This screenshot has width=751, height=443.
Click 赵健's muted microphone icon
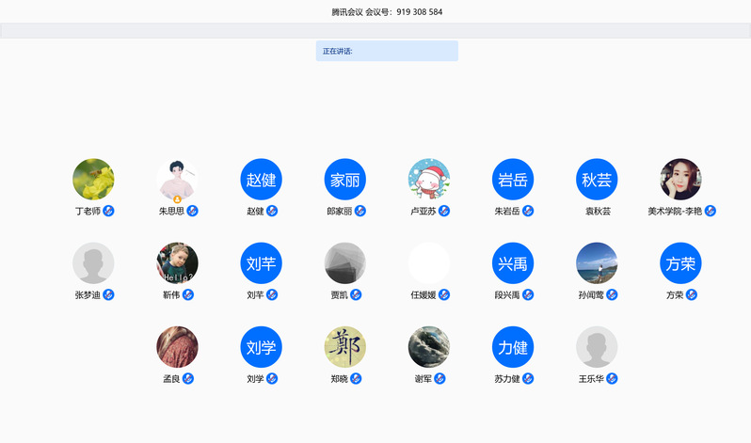pyautogui.click(x=272, y=211)
